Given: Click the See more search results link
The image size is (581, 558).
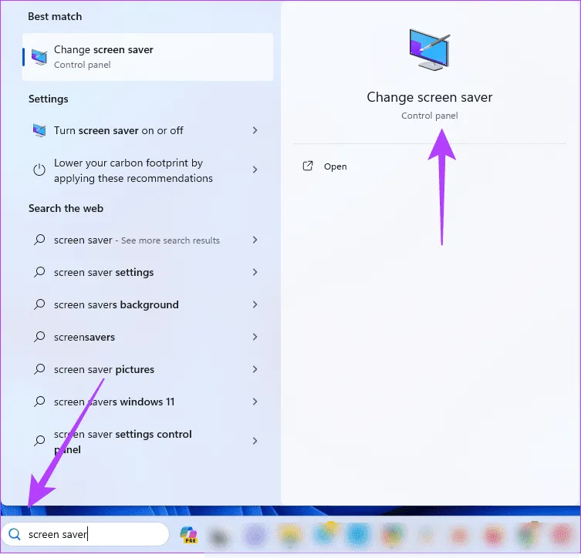Looking at the screenshot, I should 170,240.
